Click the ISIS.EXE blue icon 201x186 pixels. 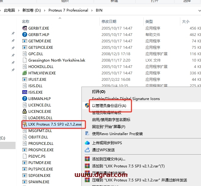[25, 92]
